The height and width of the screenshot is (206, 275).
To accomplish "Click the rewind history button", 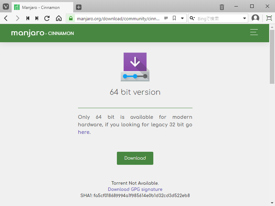I will click(28, 18).
